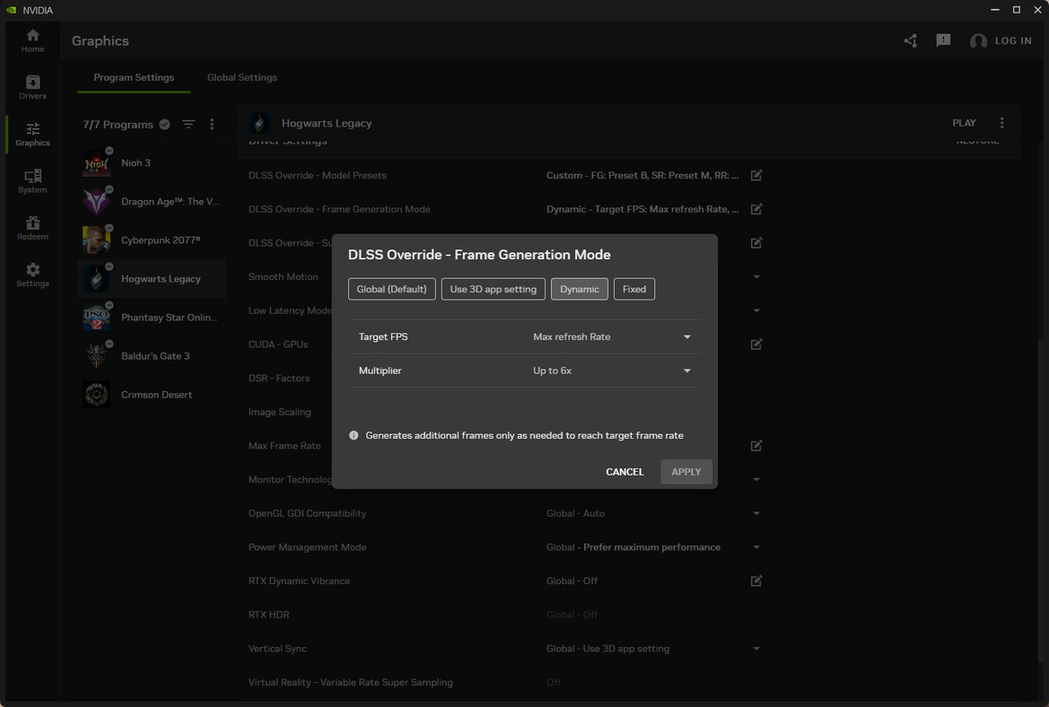The width and height of the screenshot is (1049, 707).
Task: Open Settings gear in sidebar
Action: click(x=32, y=275)
